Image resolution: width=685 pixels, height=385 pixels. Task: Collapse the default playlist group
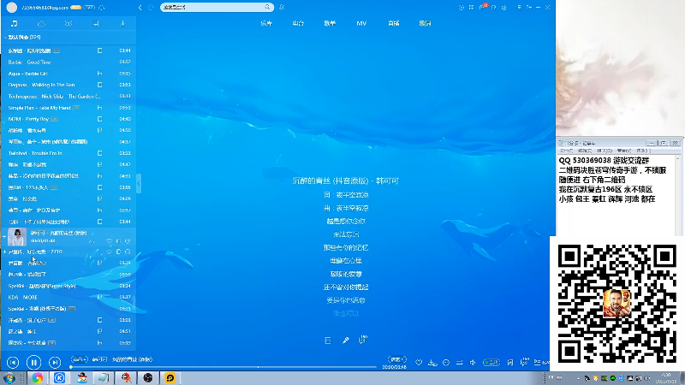5,38
